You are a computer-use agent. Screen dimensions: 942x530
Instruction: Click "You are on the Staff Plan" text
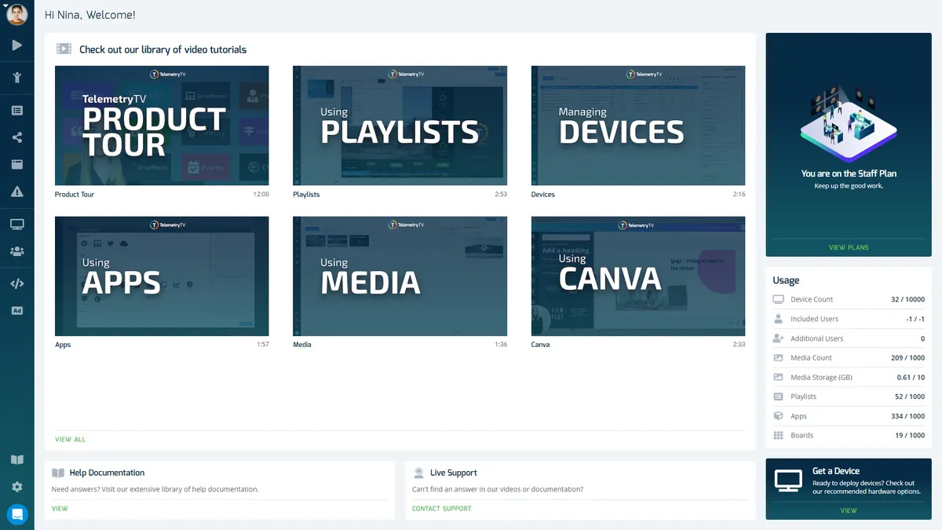pyautogui.click(x=849, y=174)
